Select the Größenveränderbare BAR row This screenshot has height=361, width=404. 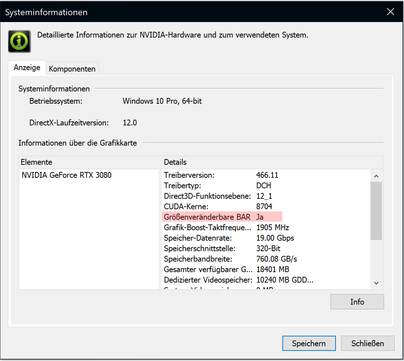click(266, 217)
